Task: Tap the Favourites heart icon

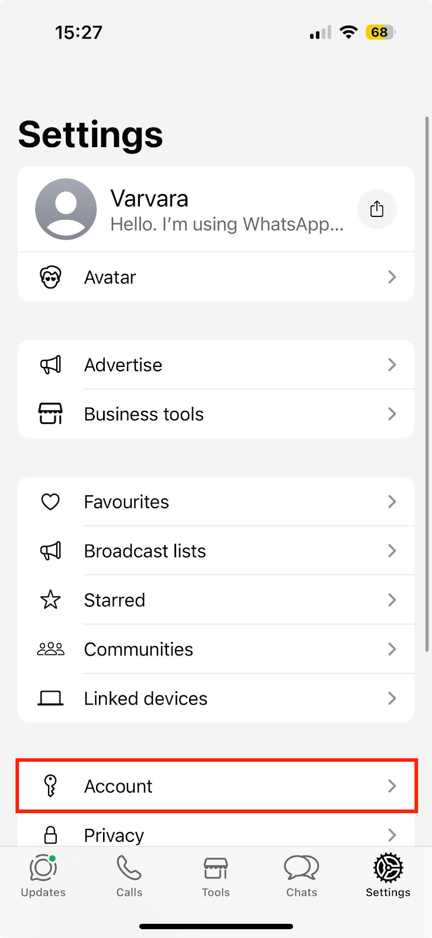Action: pyautogui.click(x=51, y=502)
